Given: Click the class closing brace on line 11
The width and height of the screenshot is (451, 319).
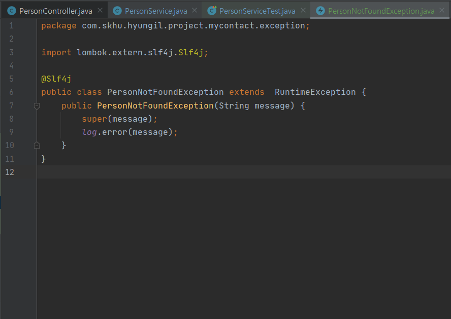Looking at the screenshot, I should click(44, 159).
